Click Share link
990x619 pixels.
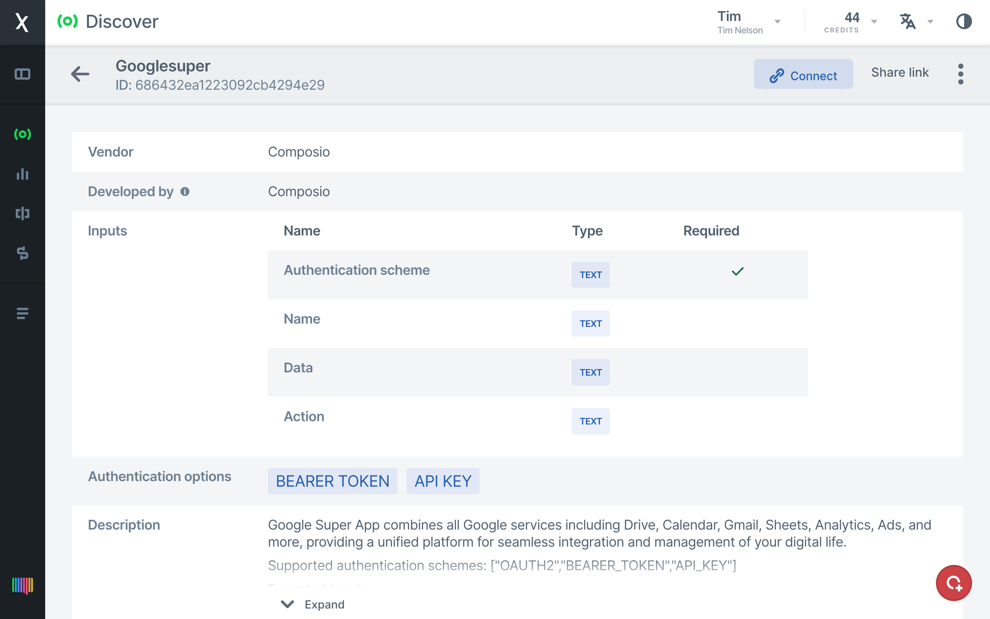pyautogui.click(x=900, y=72)
